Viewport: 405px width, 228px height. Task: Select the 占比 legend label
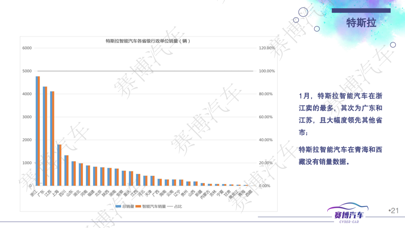pos(178,206)
